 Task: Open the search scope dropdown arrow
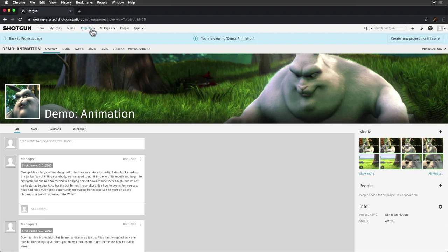(x=371, y=28)
